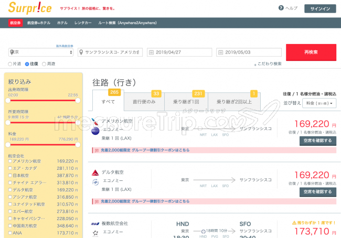Check the 日本航空 airline filter
This screenshot has width=341, height=238.
tap(10, 176)
